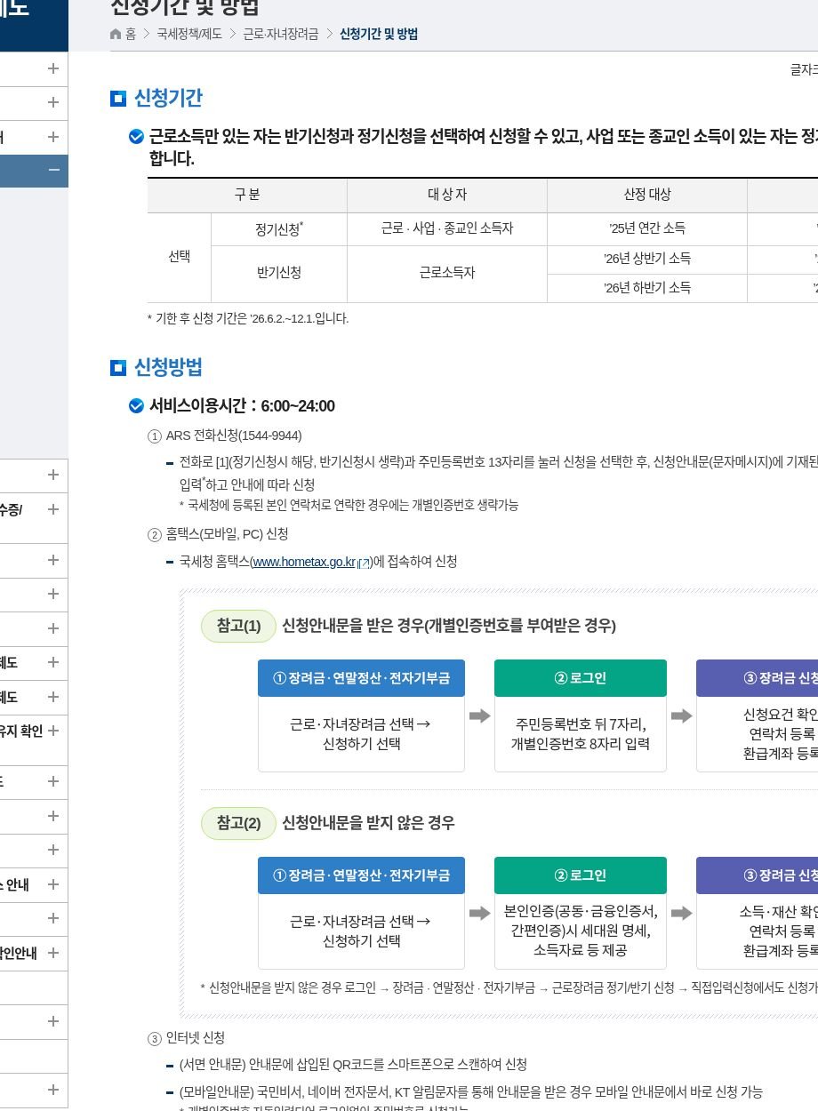This screenshot has height=1111, width=818.
Task: Click the 서비스이용시간 : 6:00~24:00 line
Action: [242, 406]
